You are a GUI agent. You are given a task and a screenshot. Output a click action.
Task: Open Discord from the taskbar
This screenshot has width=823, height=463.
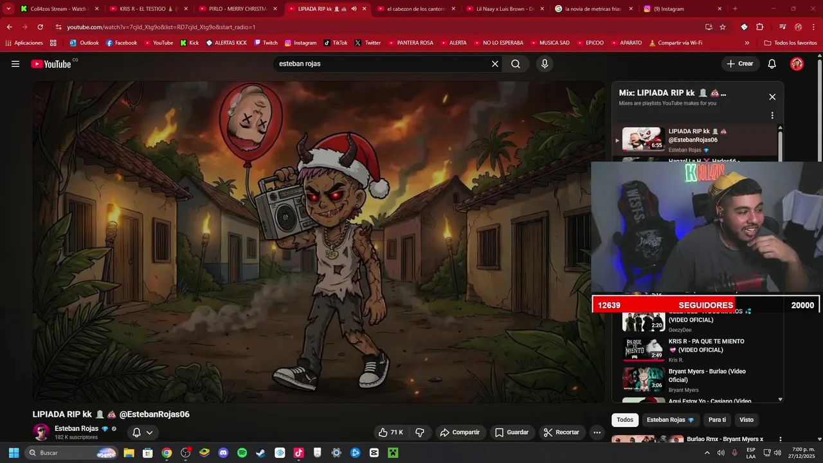[x=223, y=453]
